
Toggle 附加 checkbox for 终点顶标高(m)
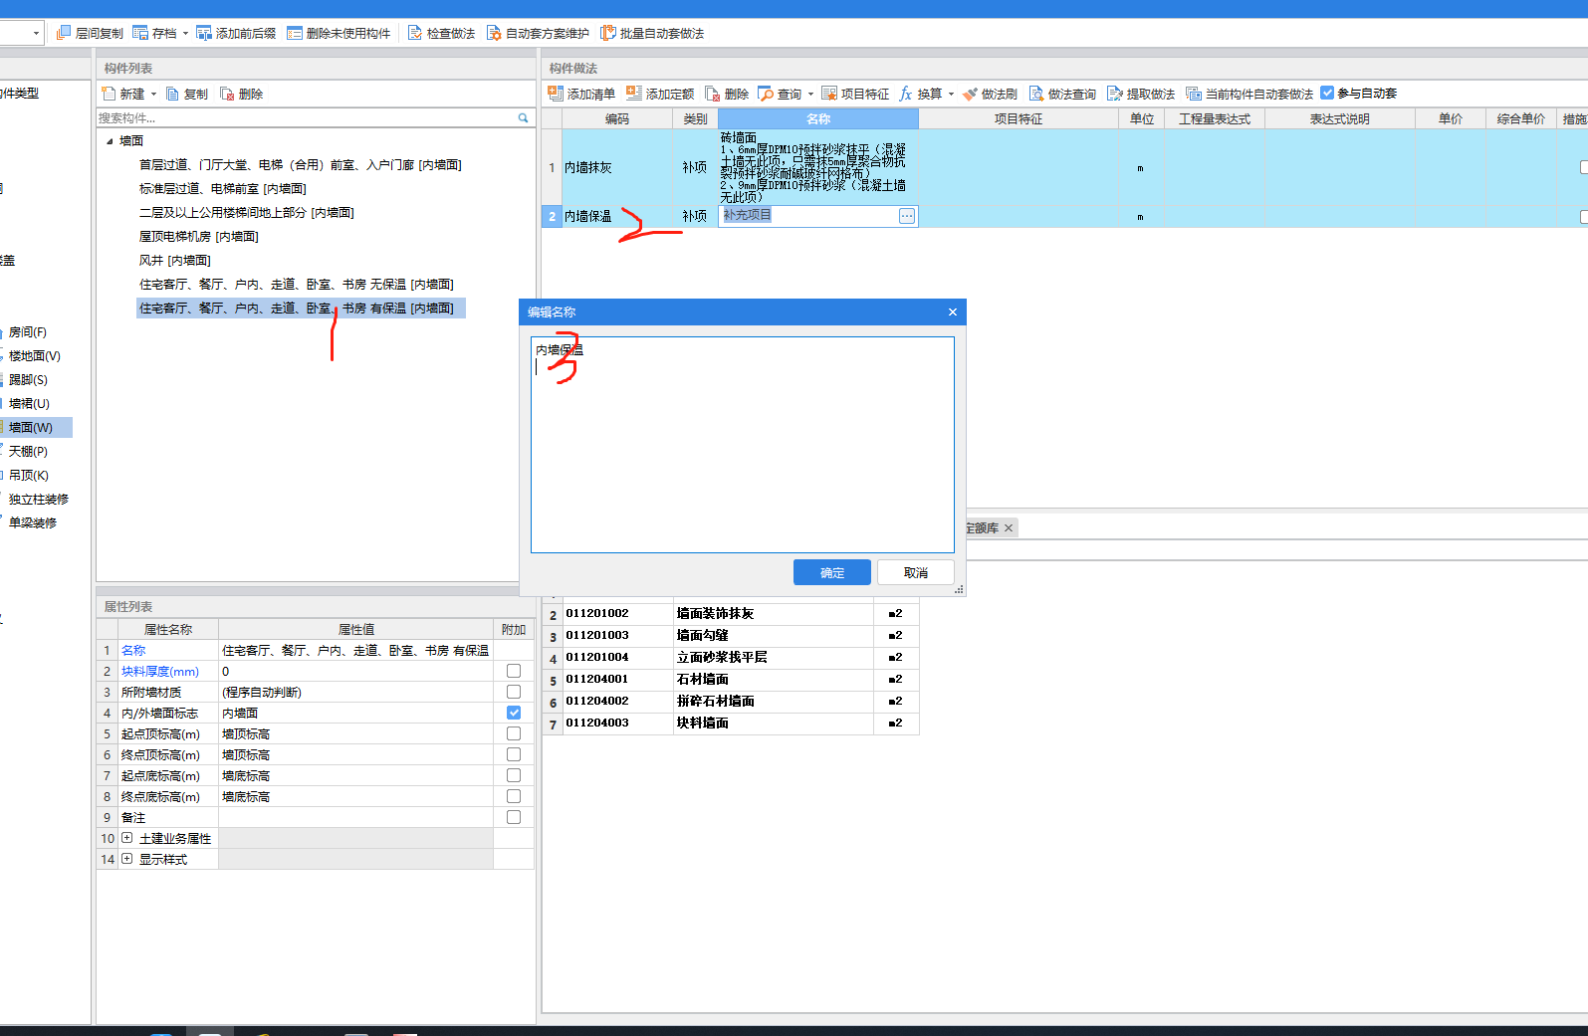(x=514, y=754)
